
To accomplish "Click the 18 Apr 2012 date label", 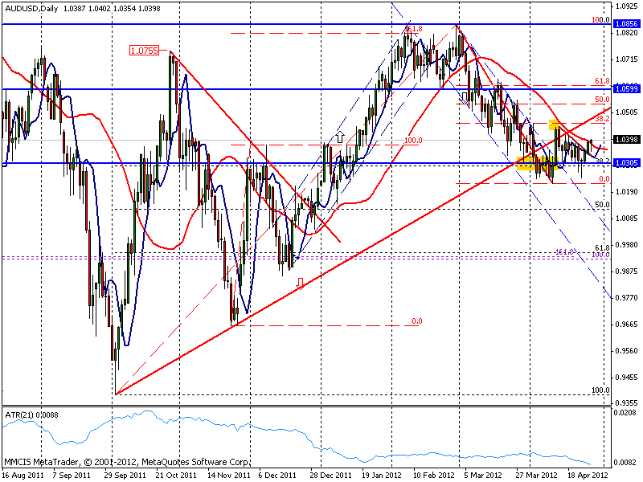I will [x=588, y=475].
